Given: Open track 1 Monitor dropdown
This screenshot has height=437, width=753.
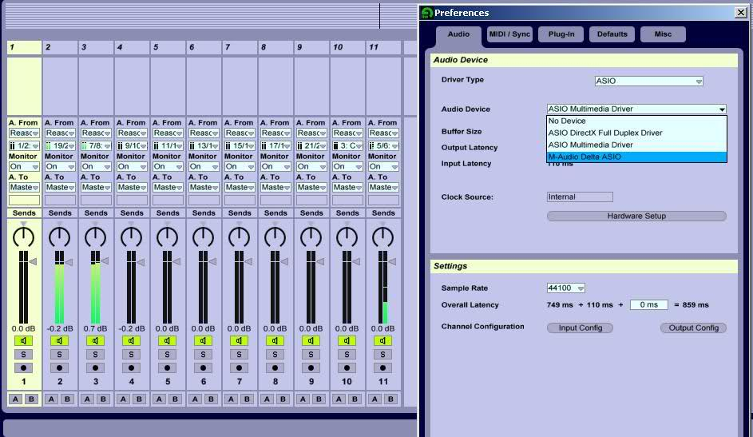Looking at the screenshot, I should (24, 167).
